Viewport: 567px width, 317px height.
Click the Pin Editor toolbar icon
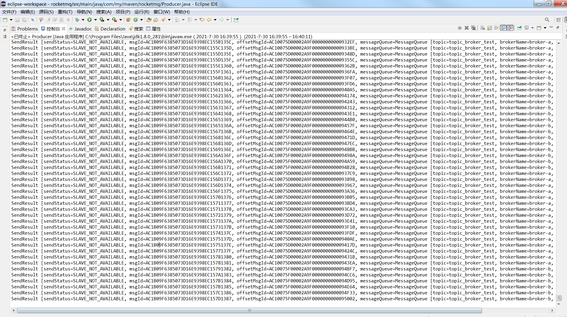click(x=236, y=20)
